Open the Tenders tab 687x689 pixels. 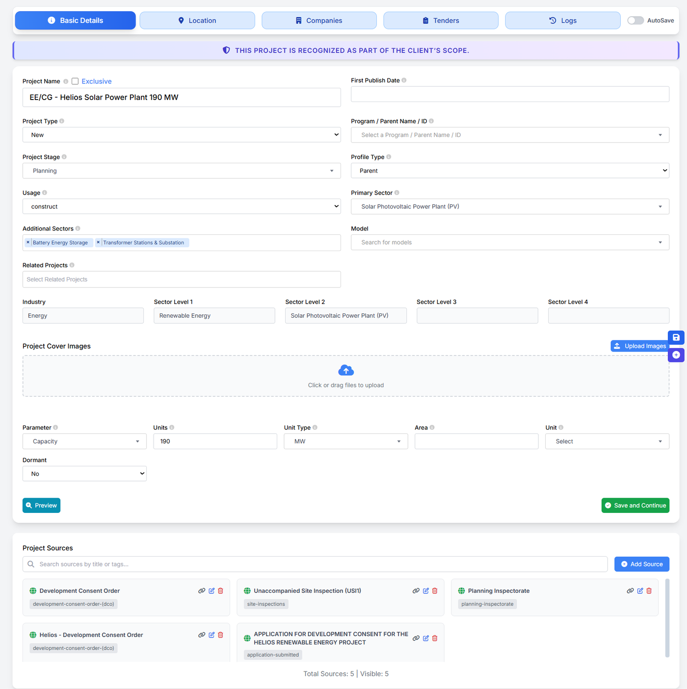click(441, 21)
